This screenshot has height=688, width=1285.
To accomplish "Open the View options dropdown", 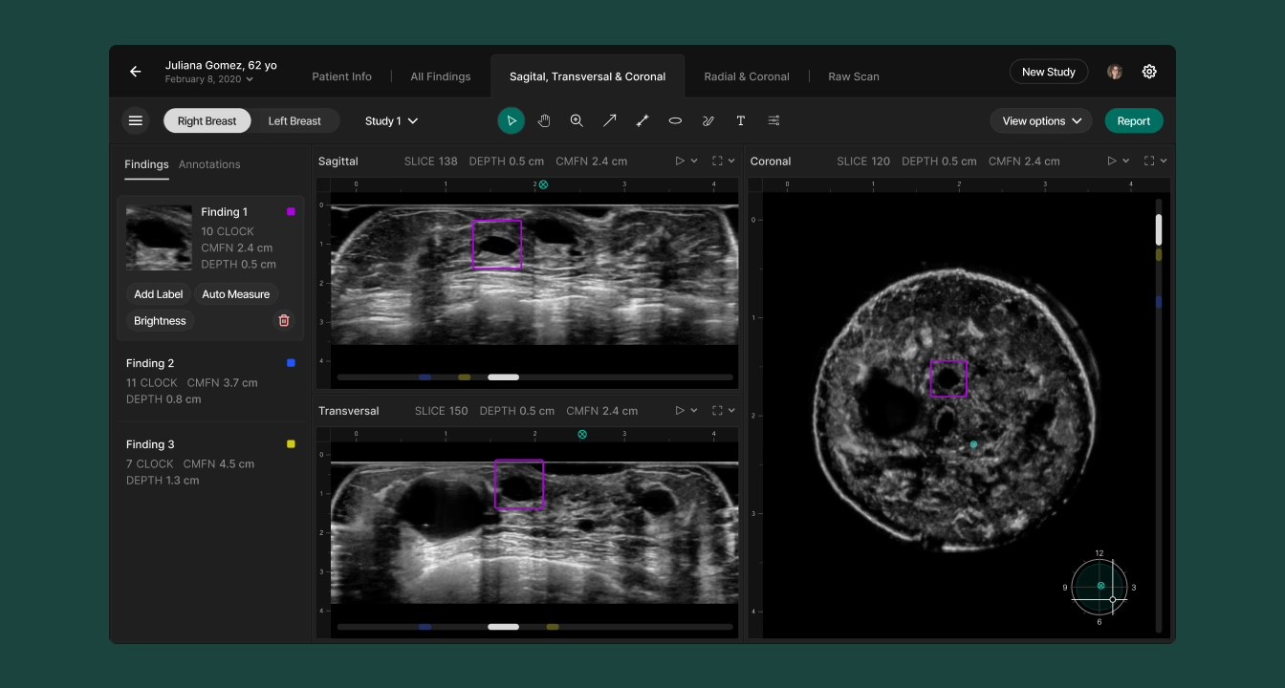I will [x=1041, y=121].
